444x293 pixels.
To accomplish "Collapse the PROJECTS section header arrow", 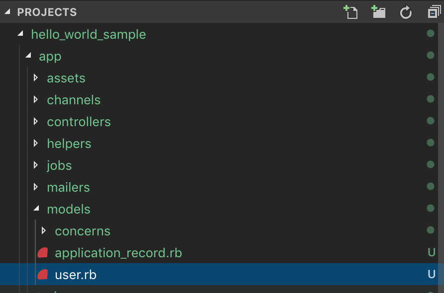I will (x=7, y=12).
